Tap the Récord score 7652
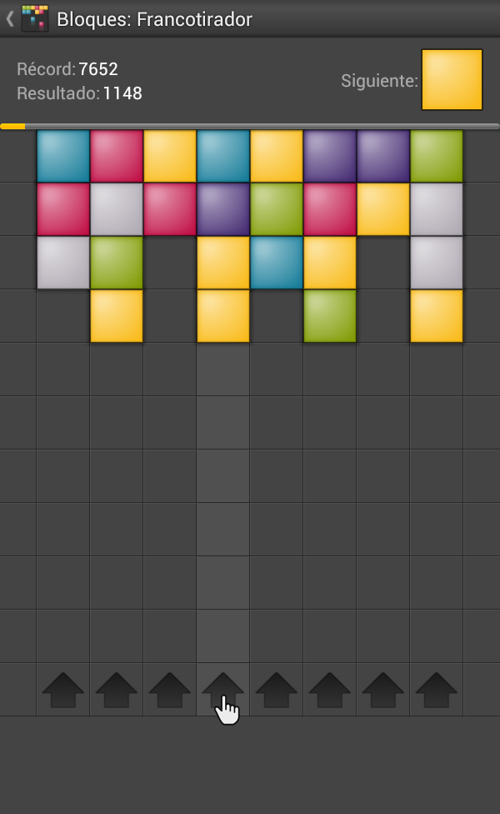Screen dimensions: 500x814 [x=98, y=69]
